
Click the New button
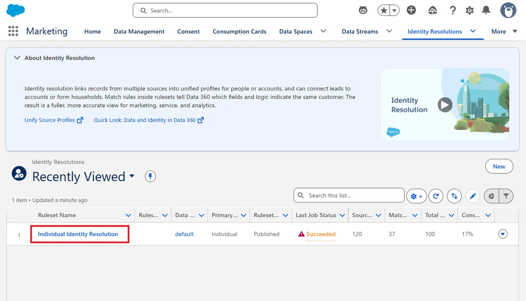pos(499,167)
